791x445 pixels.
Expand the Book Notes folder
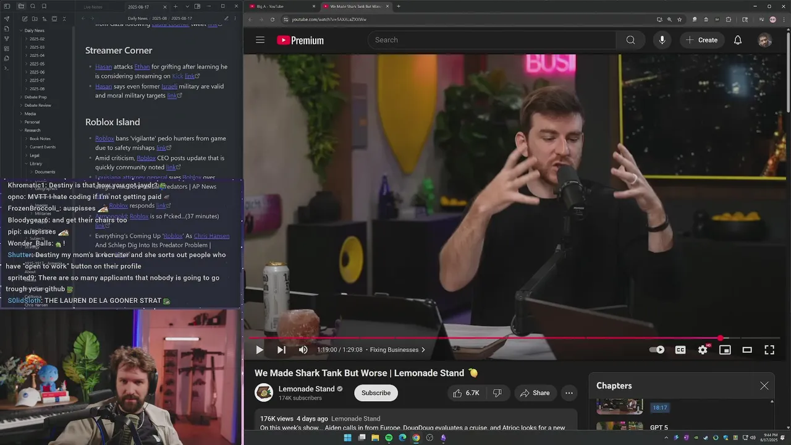(x=40, y=138)
